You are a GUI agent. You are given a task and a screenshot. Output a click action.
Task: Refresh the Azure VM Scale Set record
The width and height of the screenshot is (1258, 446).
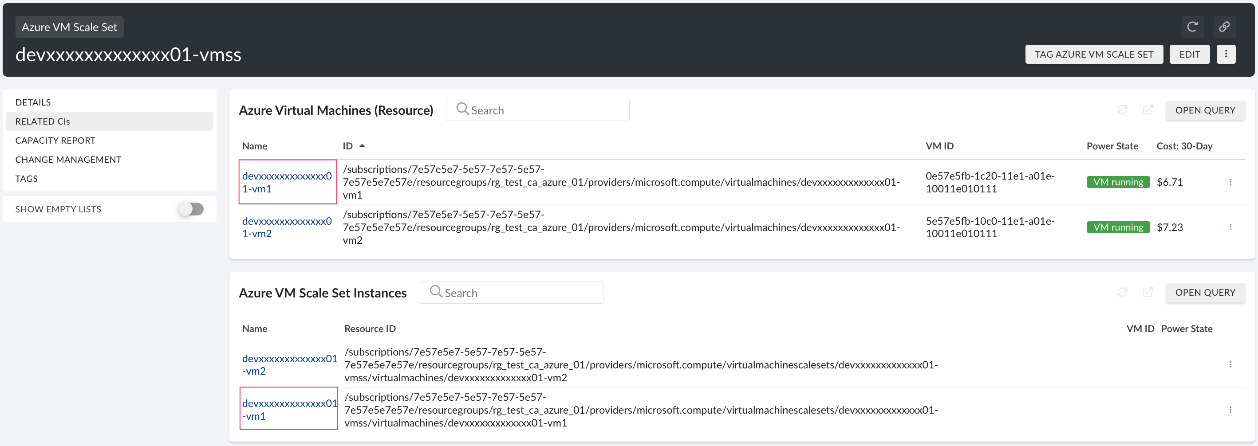point(1193,27)
